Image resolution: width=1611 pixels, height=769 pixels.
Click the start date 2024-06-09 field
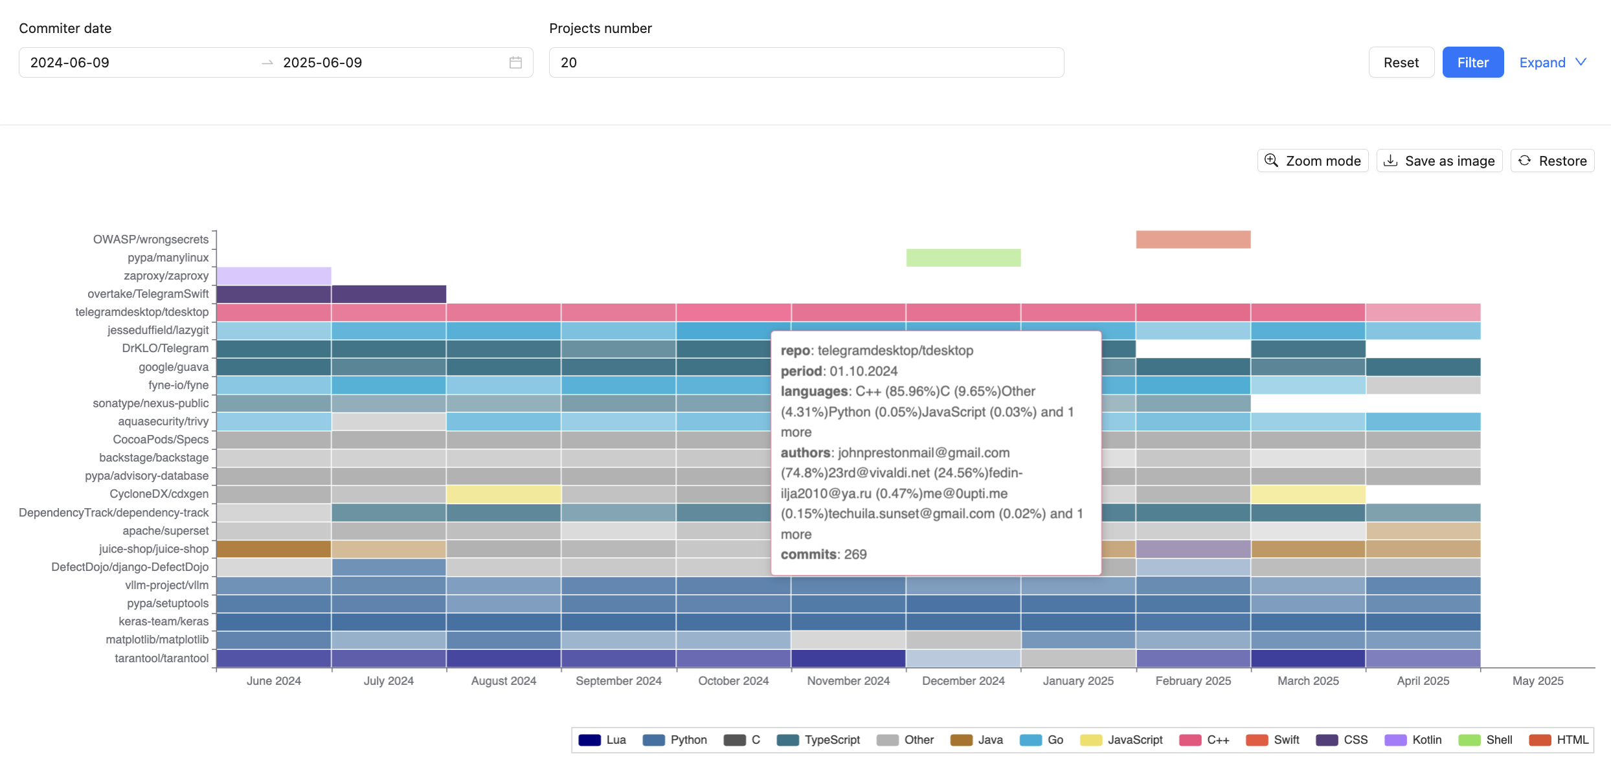pyautogui.click(x=139, y=63)
